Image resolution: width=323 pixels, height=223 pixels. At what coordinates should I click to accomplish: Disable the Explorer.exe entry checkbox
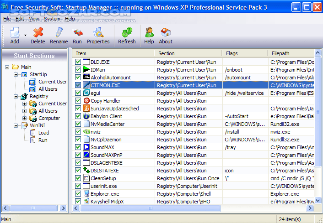tap(78, 194)
